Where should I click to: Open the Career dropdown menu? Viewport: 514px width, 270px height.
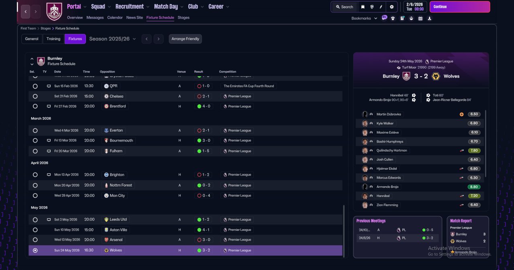point(219,6)
